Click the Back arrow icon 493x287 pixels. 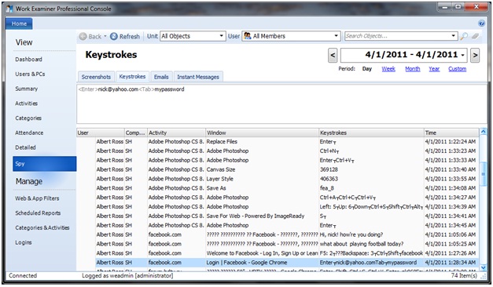pos(83,36)
